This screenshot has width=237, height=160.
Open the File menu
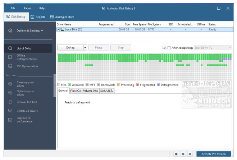tap(13, 8)
